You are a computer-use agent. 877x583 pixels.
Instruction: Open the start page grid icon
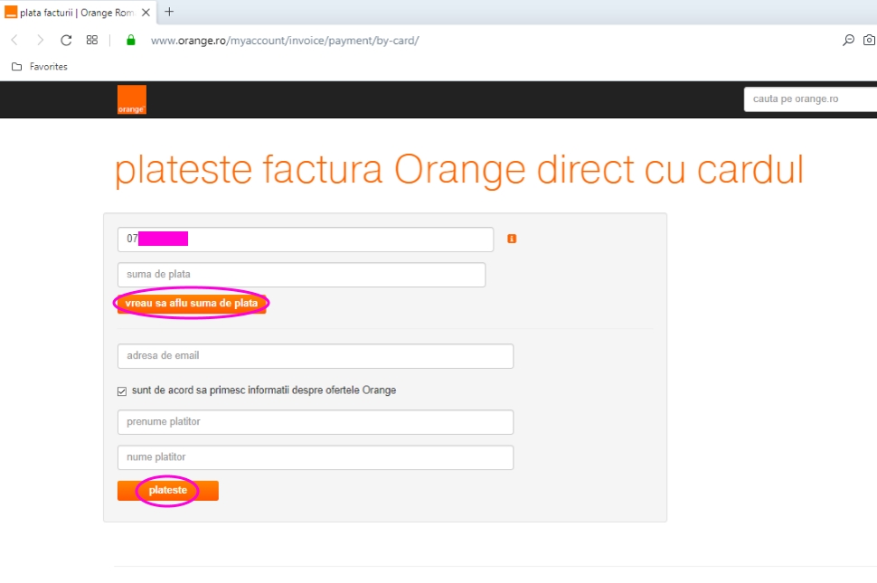pos(91,40)
